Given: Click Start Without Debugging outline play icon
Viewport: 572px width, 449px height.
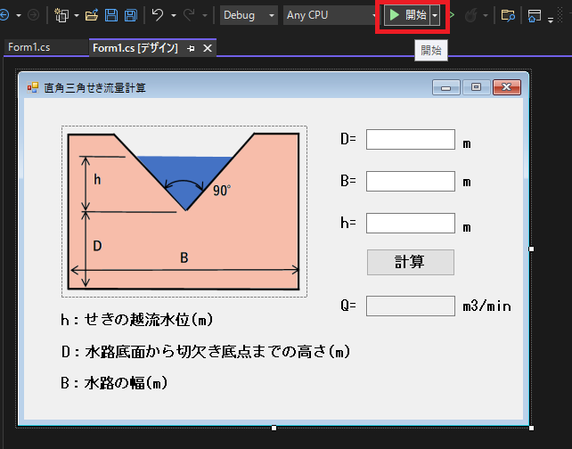Looking at the screenshot, I should [452, 15].
